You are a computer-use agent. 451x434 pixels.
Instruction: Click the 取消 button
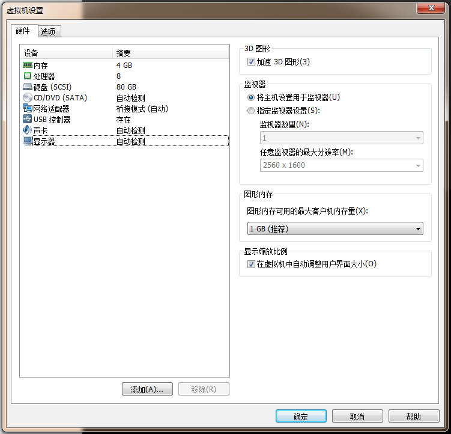357,416
